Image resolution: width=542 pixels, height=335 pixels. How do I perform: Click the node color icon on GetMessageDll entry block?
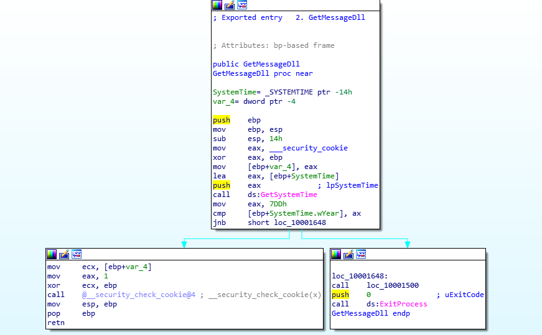(x=217, y=6)
